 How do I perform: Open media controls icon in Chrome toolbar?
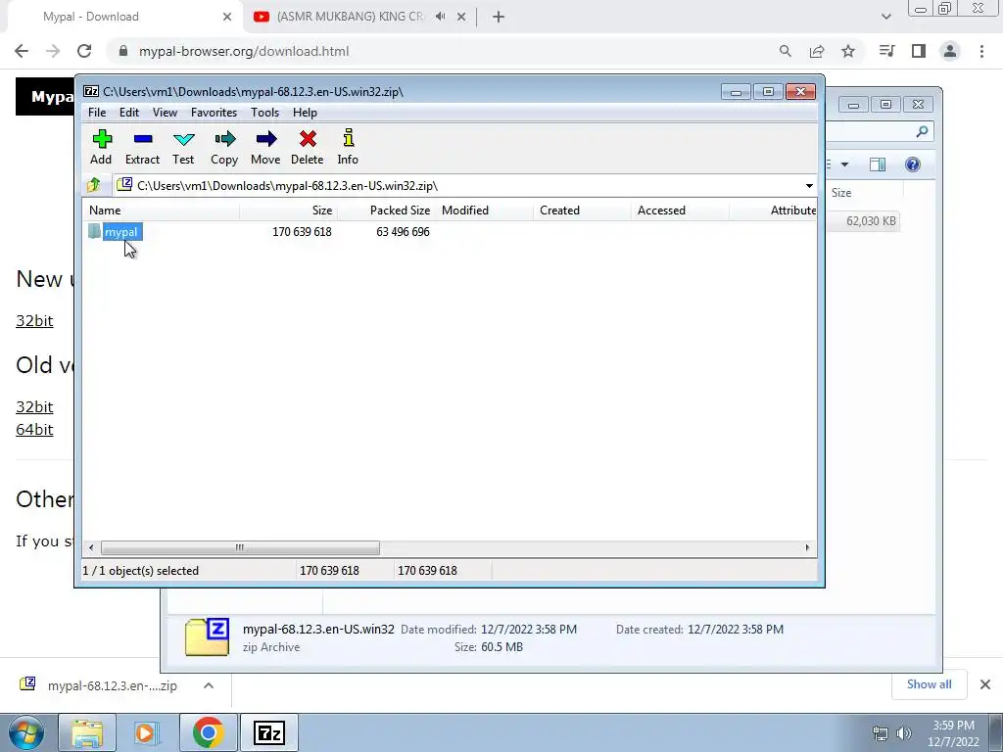(x=886, y=51)
